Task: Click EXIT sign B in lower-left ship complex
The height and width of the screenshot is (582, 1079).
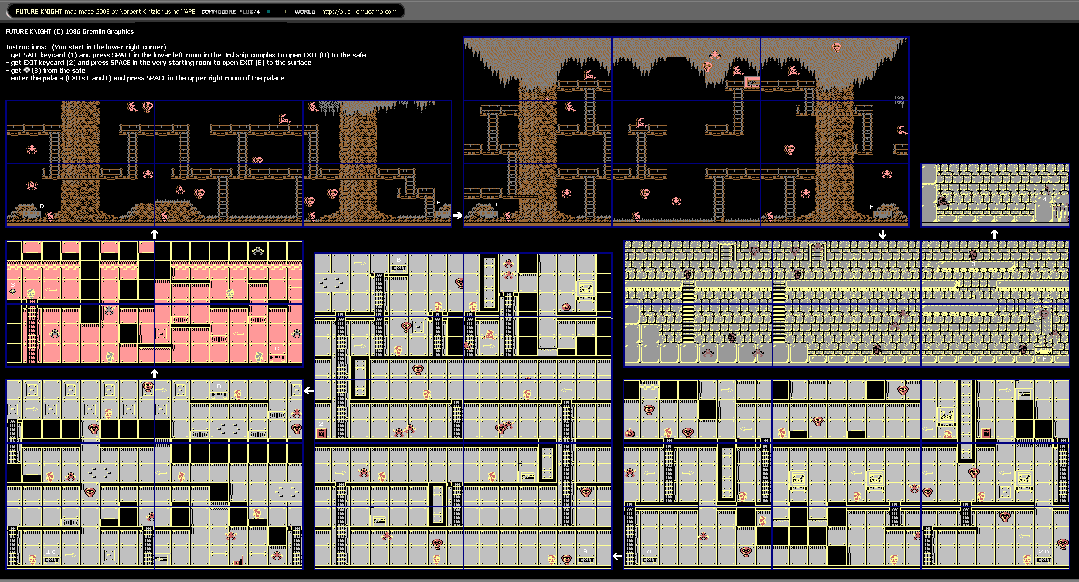Action: [219, 394]
